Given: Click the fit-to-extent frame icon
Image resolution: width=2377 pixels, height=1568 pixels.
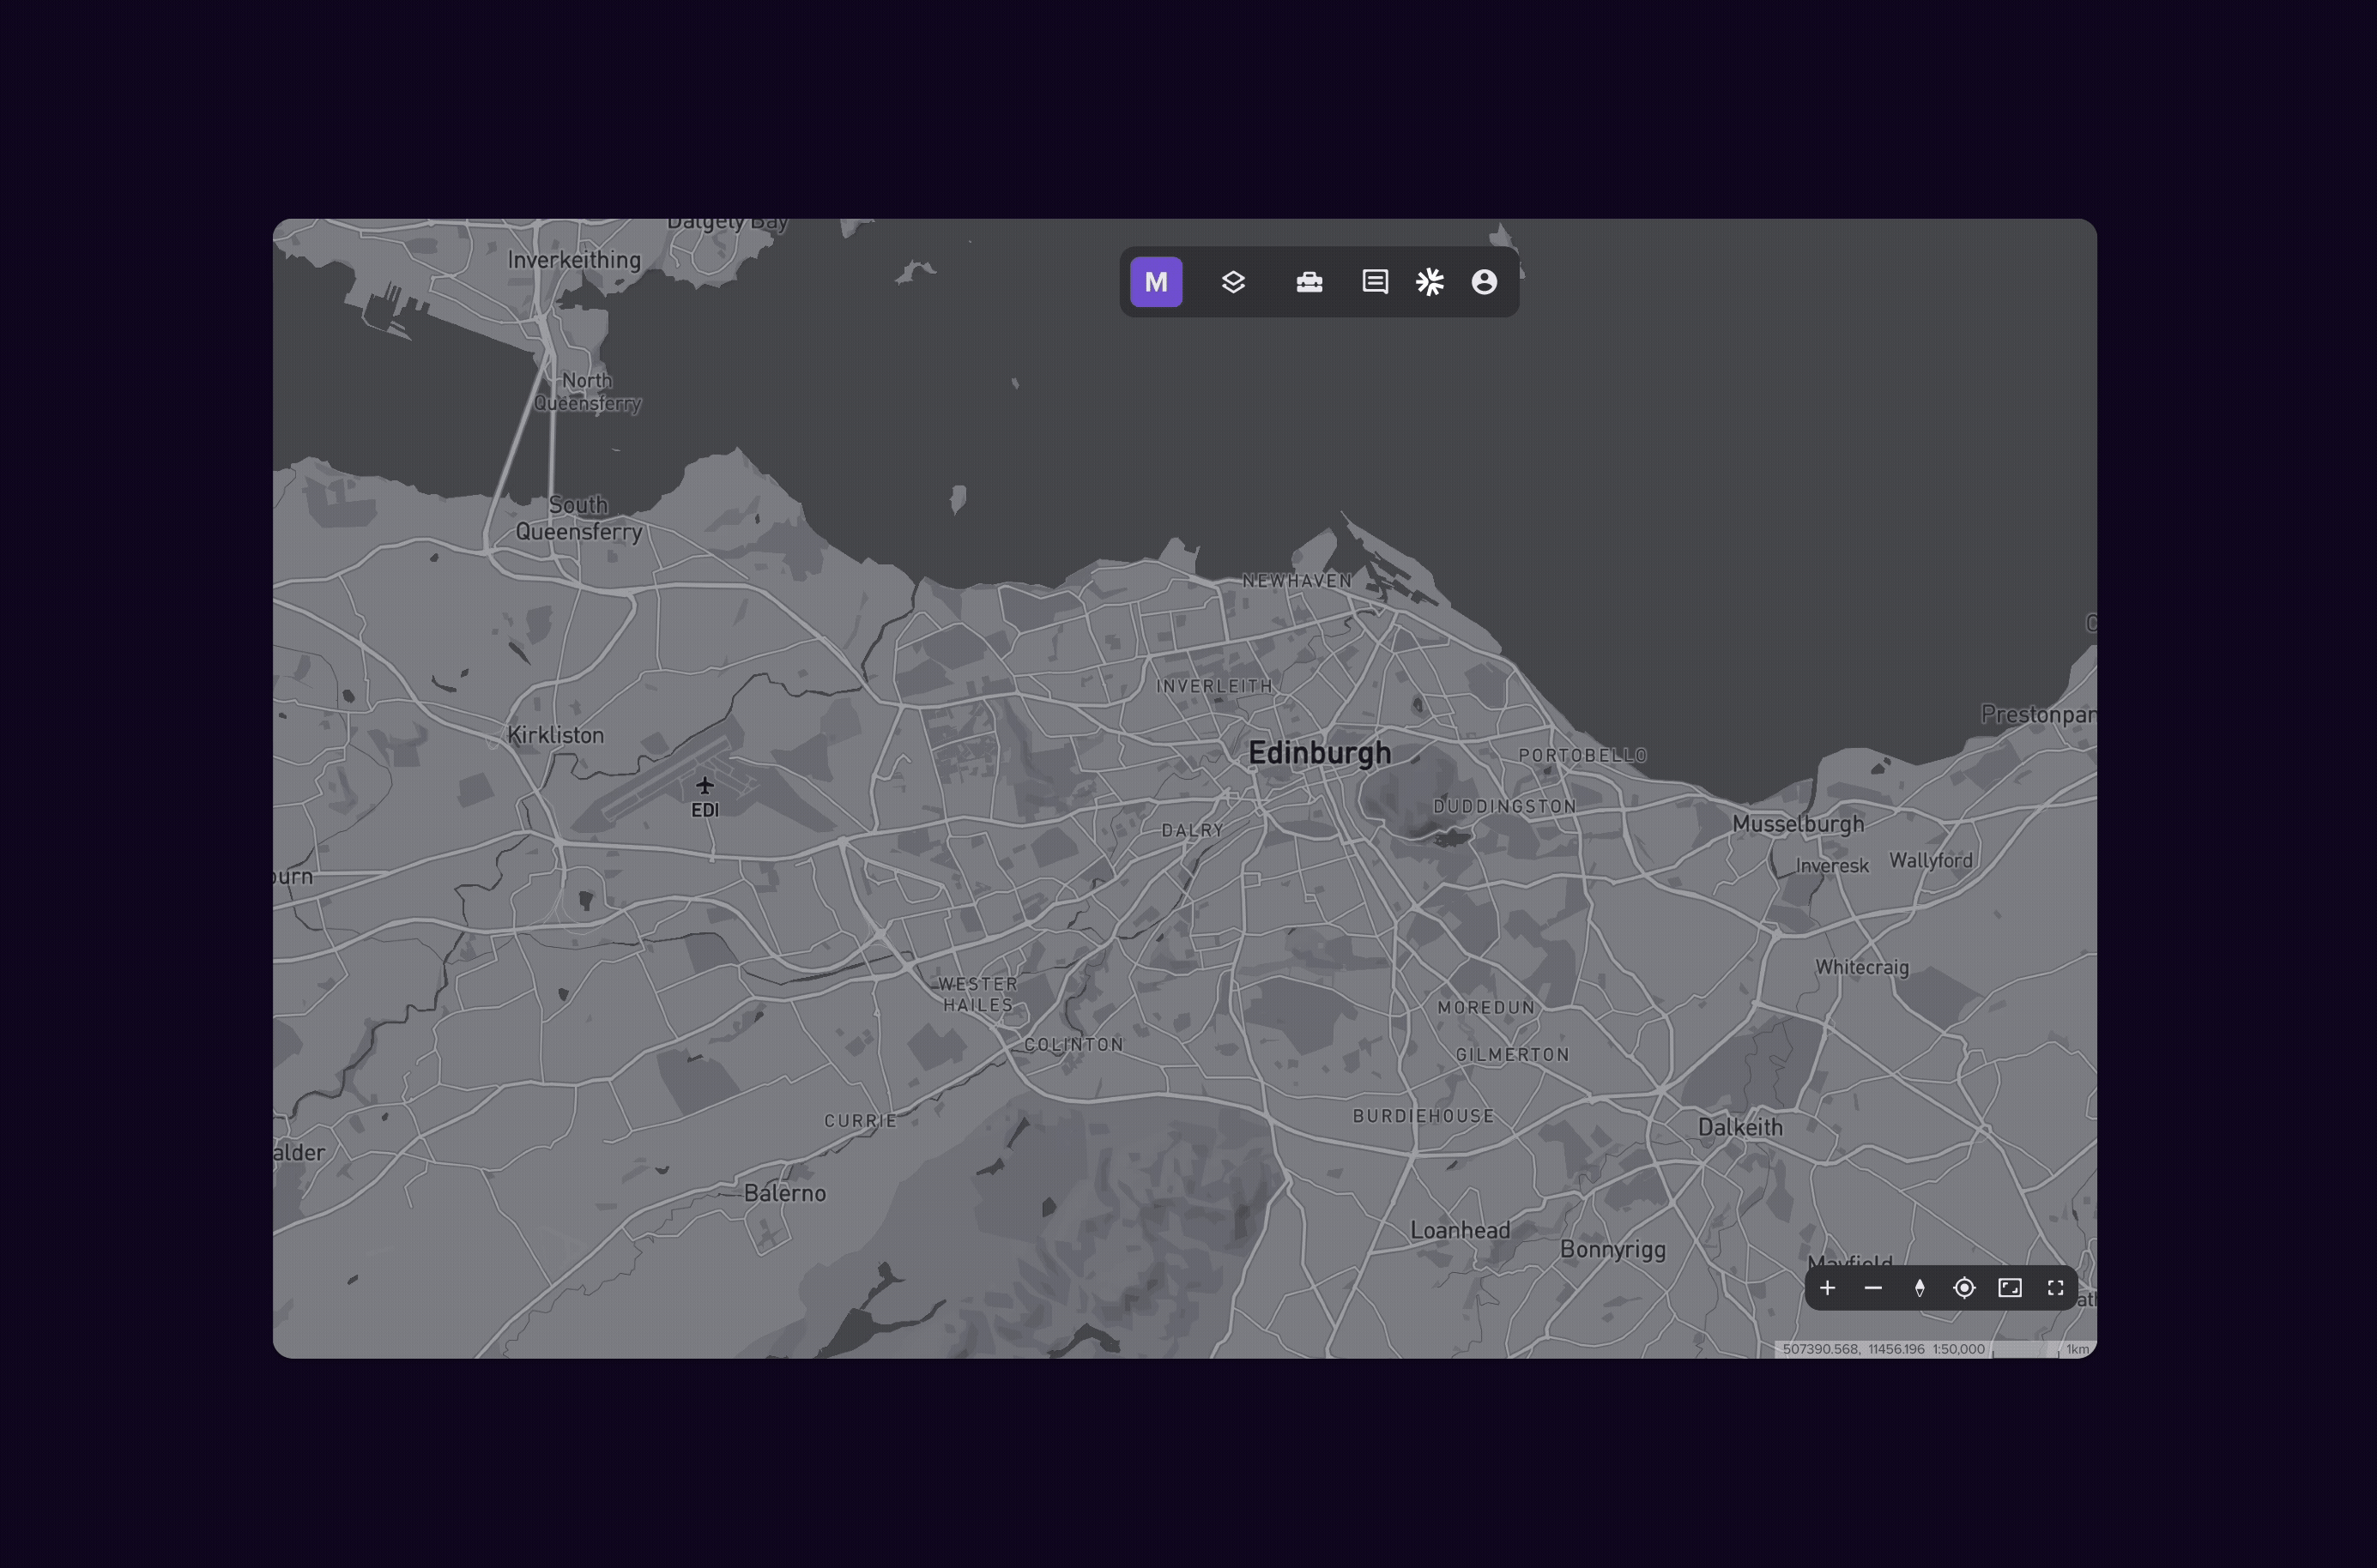Looking at the screenshot, I should click(x=2009, y=1288).
